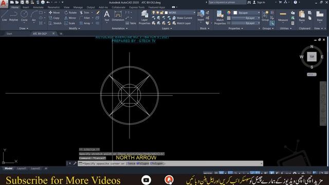
Task: Open the Express Tools ribbon tab
Action: click(137, 7)
